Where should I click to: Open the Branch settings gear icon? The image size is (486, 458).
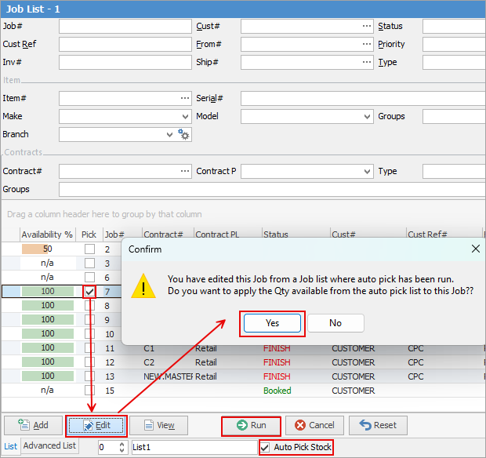coord(183,134)
